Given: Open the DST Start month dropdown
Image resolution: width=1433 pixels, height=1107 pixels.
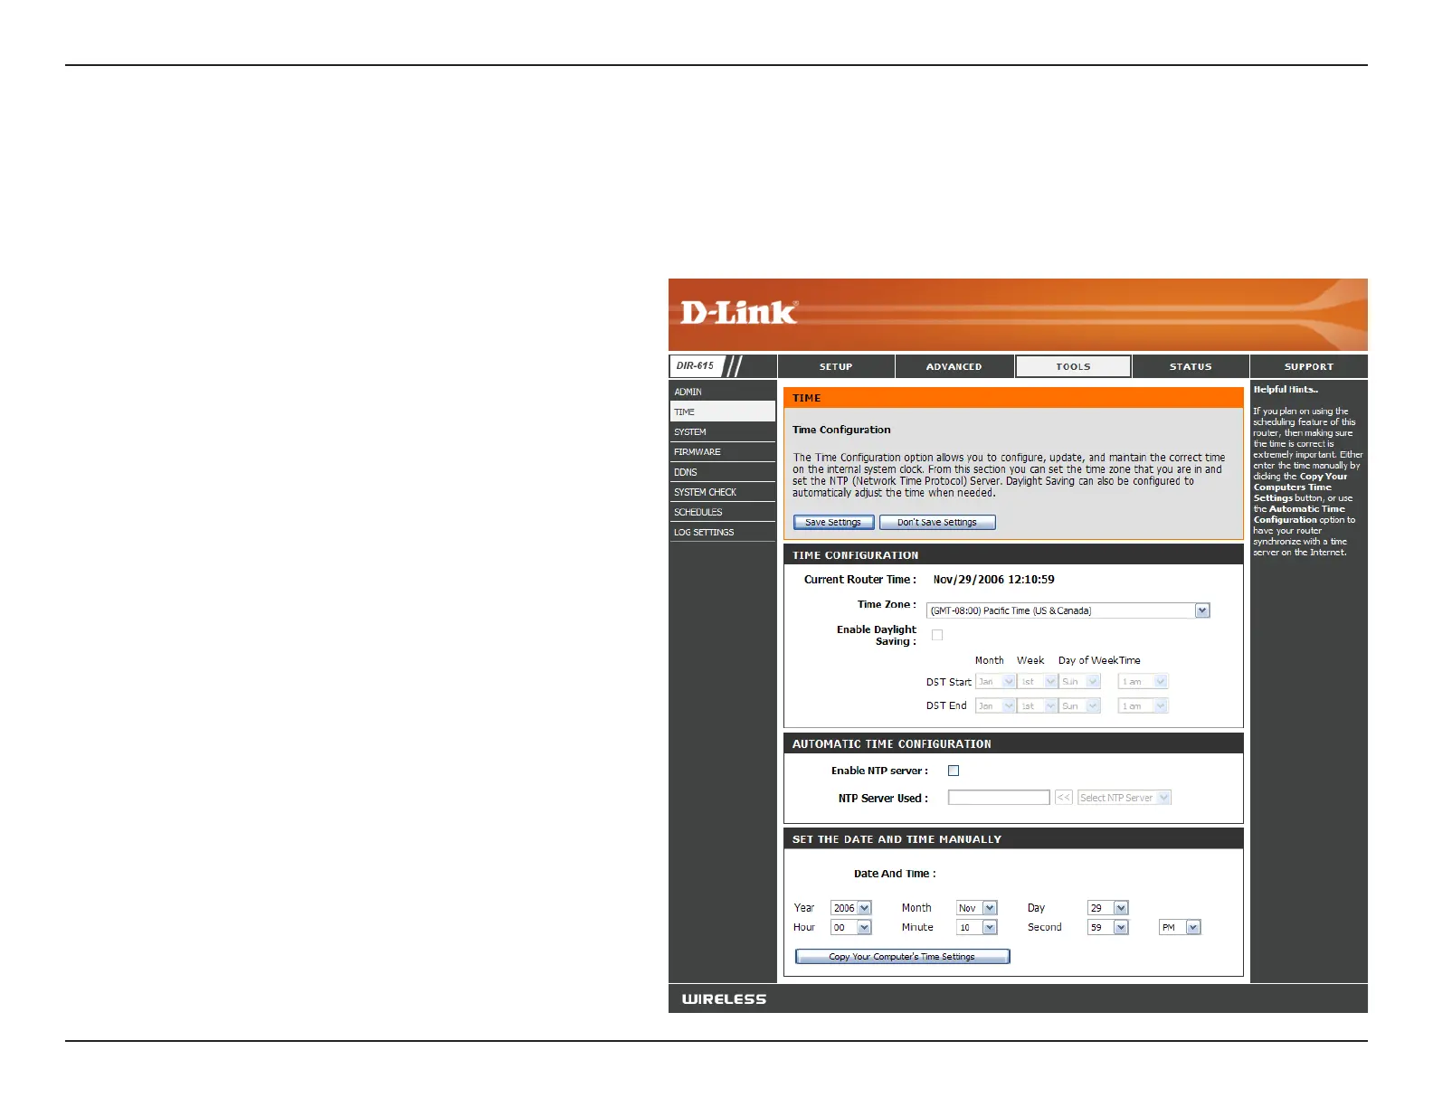Looking at the screenshot, I should point(995,682).
